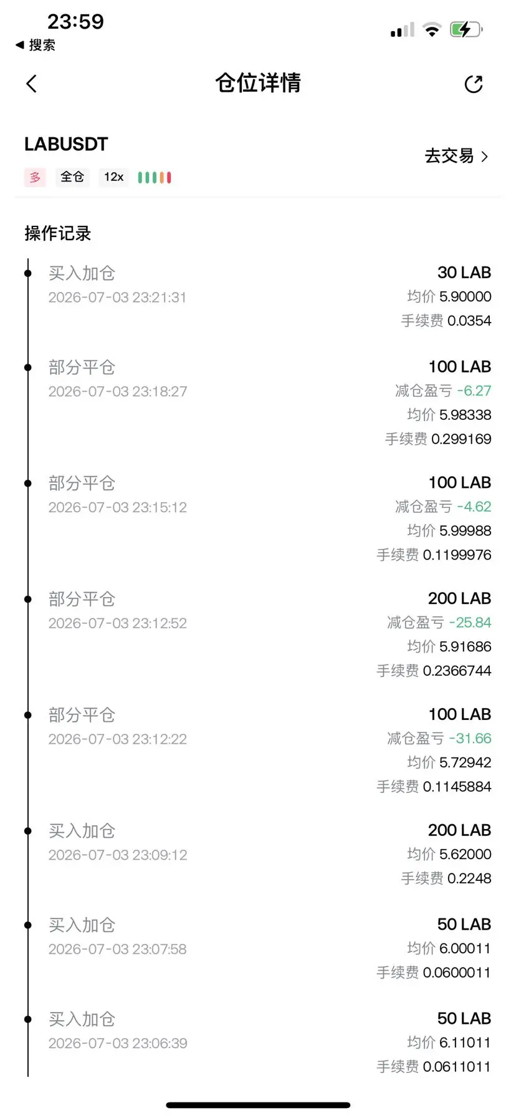Tap the 全仓 margin mode tag
Image resolution: width=516 pixels, height=1118 pixels.
click(x=72, y=177)
